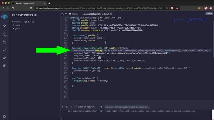Zoom out editor font size
Screen dimensions: 214x120
pyautogui.click(x=63, y=14)
